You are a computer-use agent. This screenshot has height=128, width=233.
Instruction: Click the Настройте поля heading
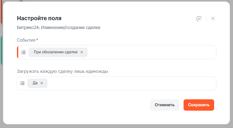click(x=39, y=18)
